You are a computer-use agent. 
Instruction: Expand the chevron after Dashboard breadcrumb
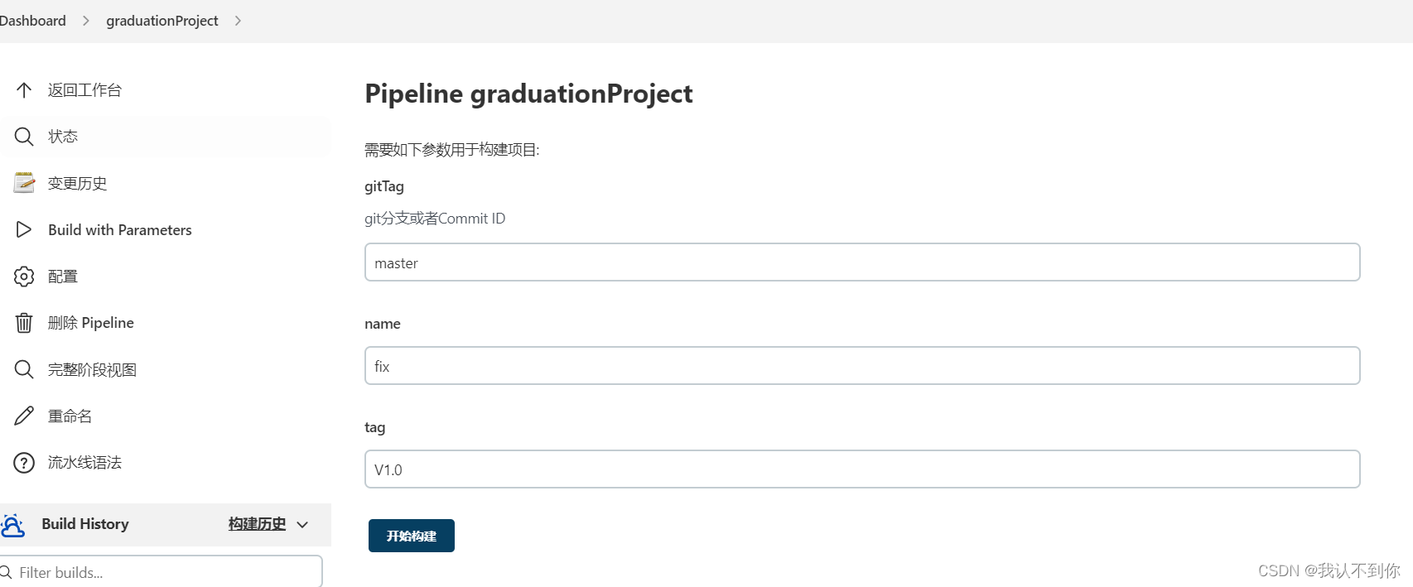85,21
